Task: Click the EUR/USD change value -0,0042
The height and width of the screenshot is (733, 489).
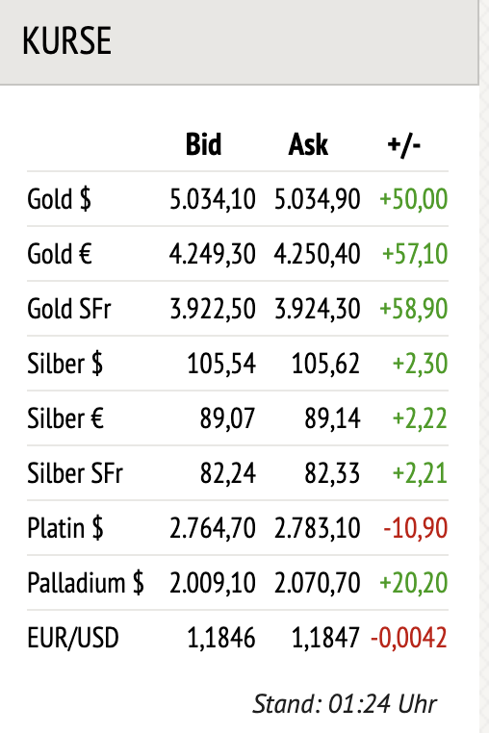Action: point(409,638)
